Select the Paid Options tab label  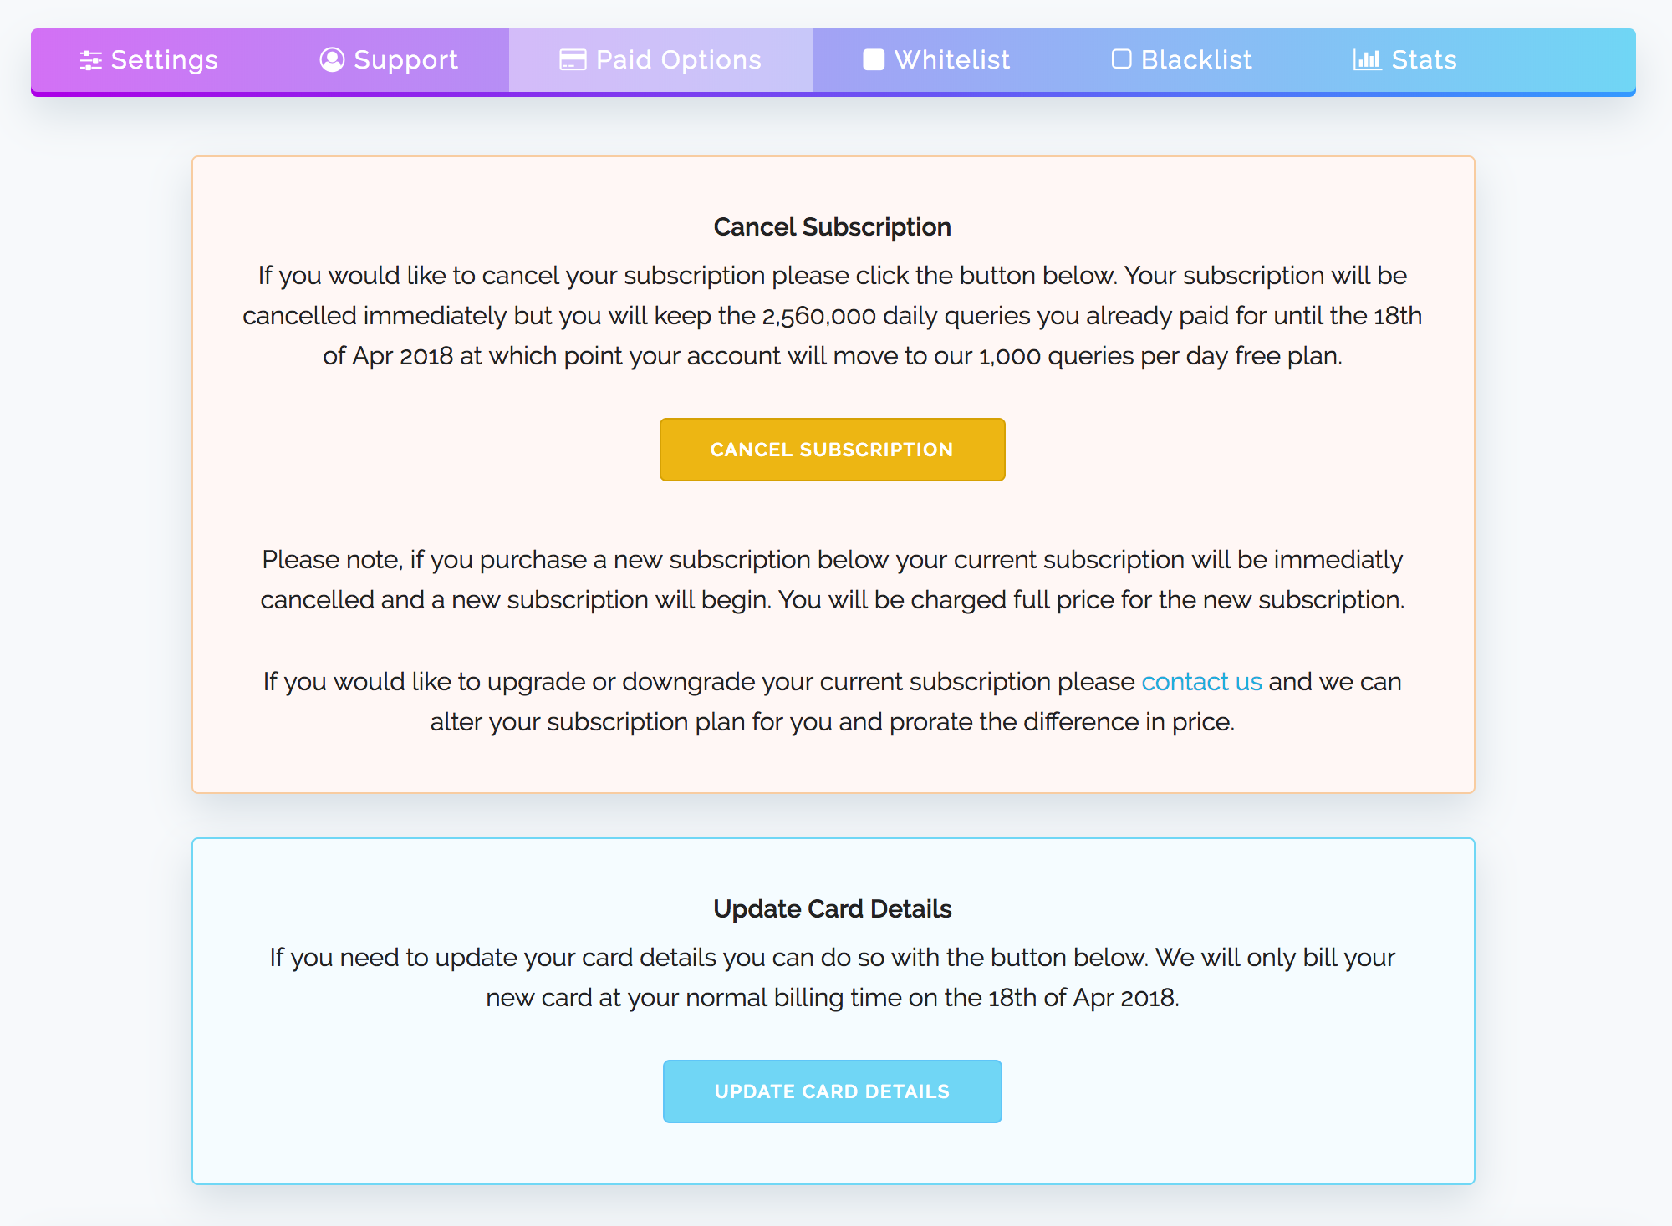(x=678, y=60)
